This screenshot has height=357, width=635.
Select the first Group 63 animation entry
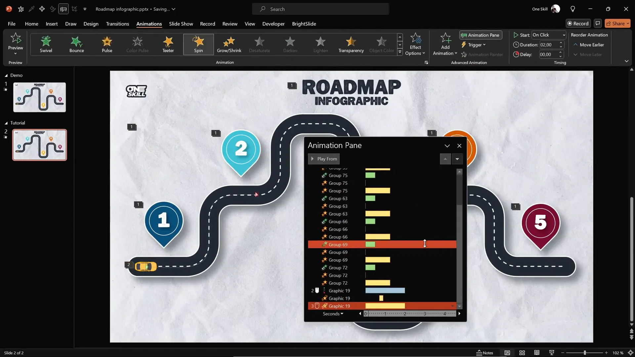click(382, 198)
